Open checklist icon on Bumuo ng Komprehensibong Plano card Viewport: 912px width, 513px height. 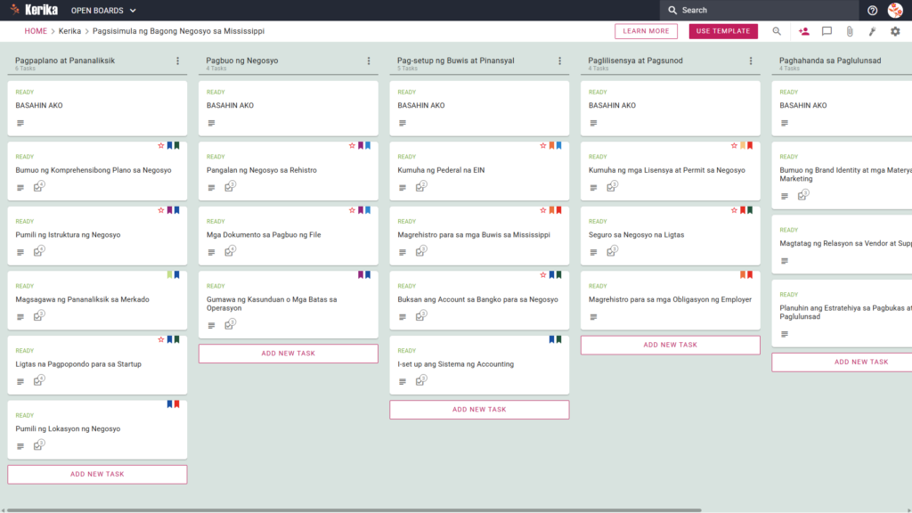(38, 187)
